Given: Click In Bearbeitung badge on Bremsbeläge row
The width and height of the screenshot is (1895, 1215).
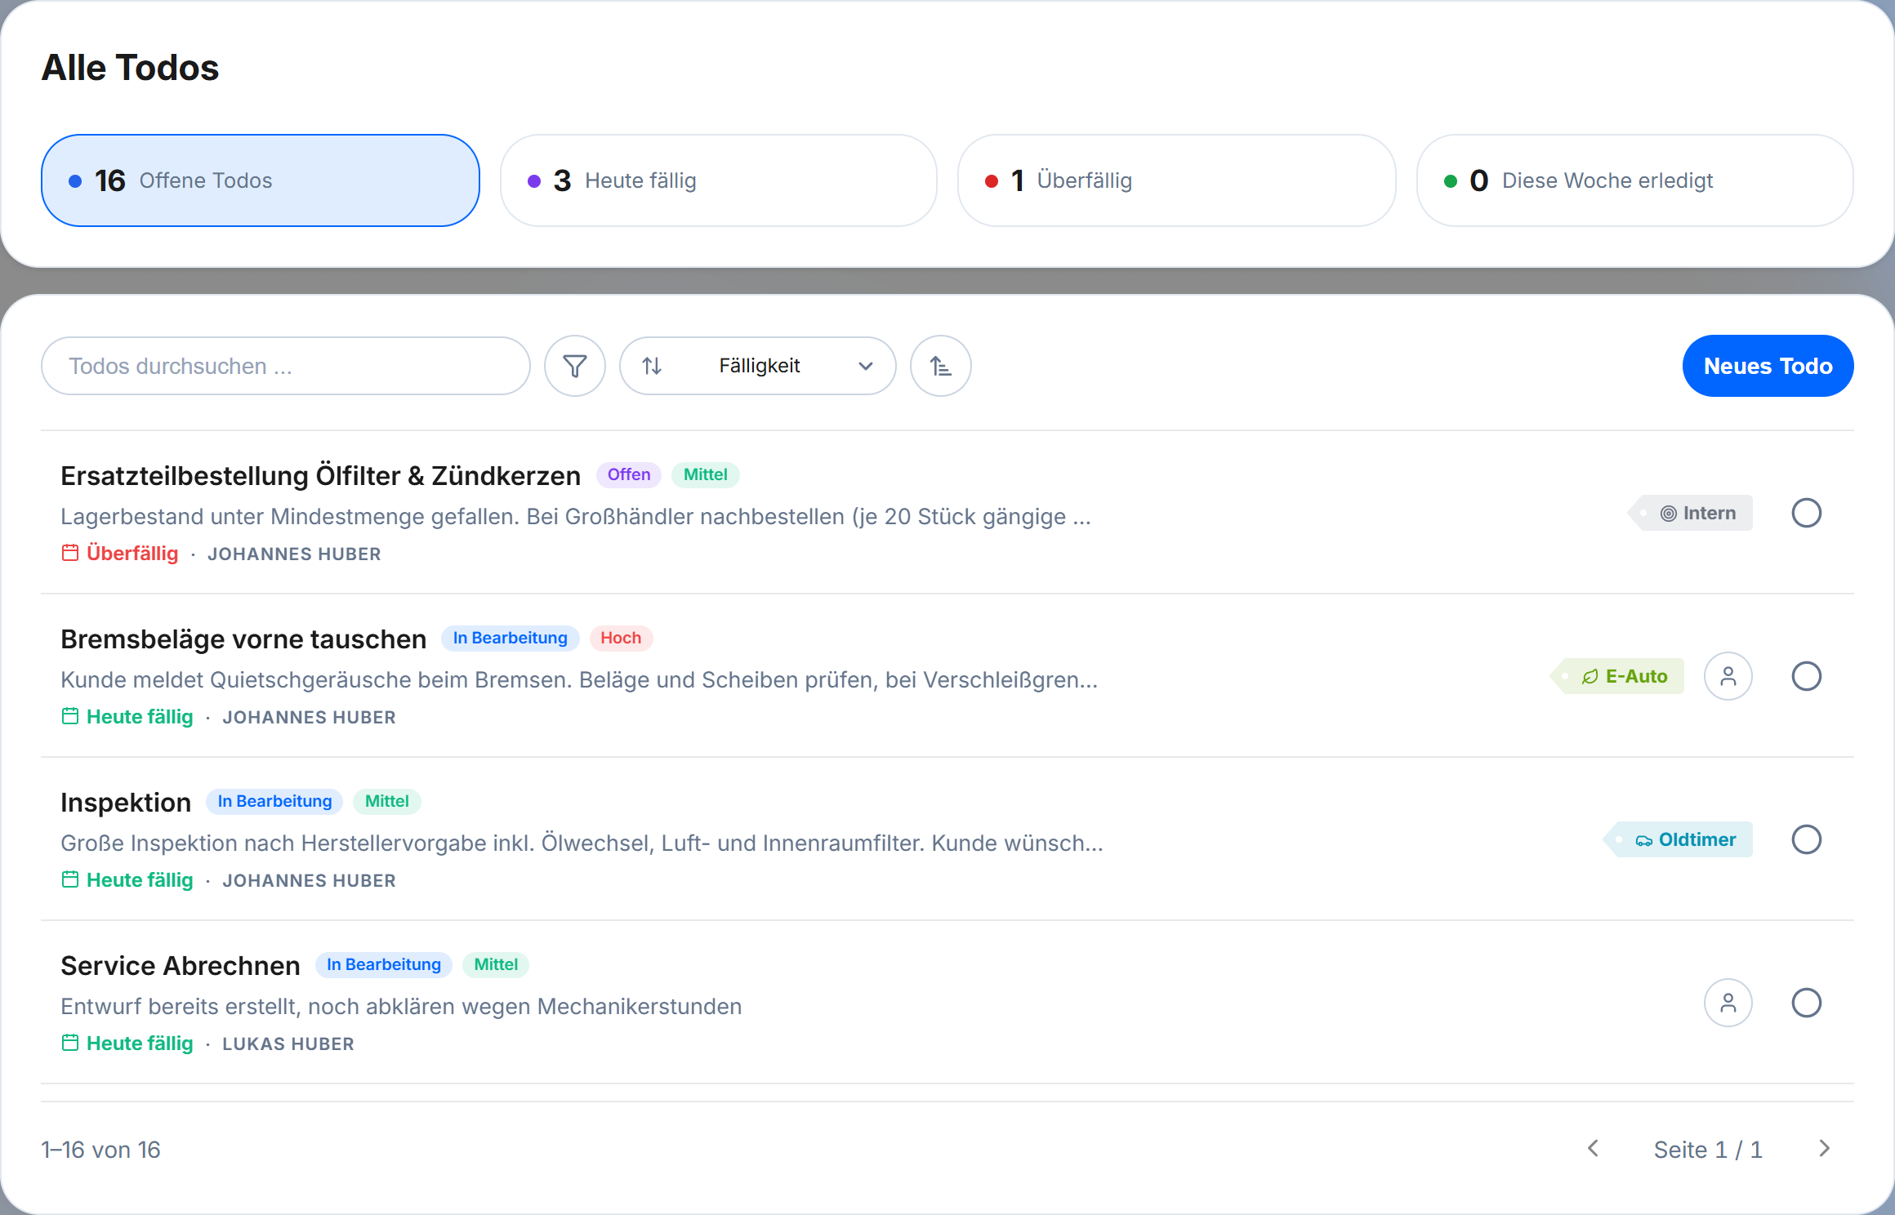Looking at the screenshot, I should 511,638.
